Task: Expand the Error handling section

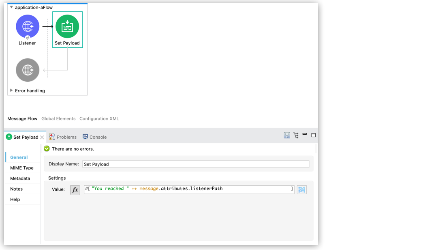Action: (x=11, y=90)
